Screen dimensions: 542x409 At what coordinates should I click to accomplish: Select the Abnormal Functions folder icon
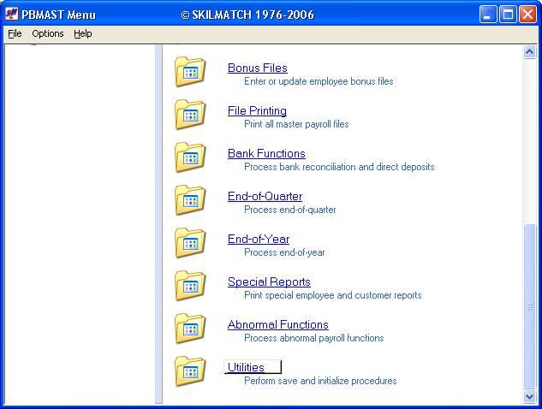coord(190,329)
